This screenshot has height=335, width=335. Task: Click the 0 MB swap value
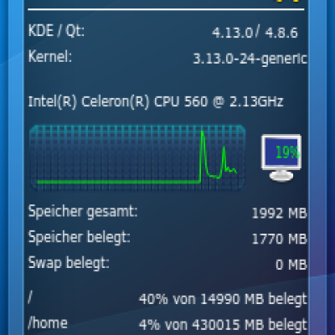291,265
